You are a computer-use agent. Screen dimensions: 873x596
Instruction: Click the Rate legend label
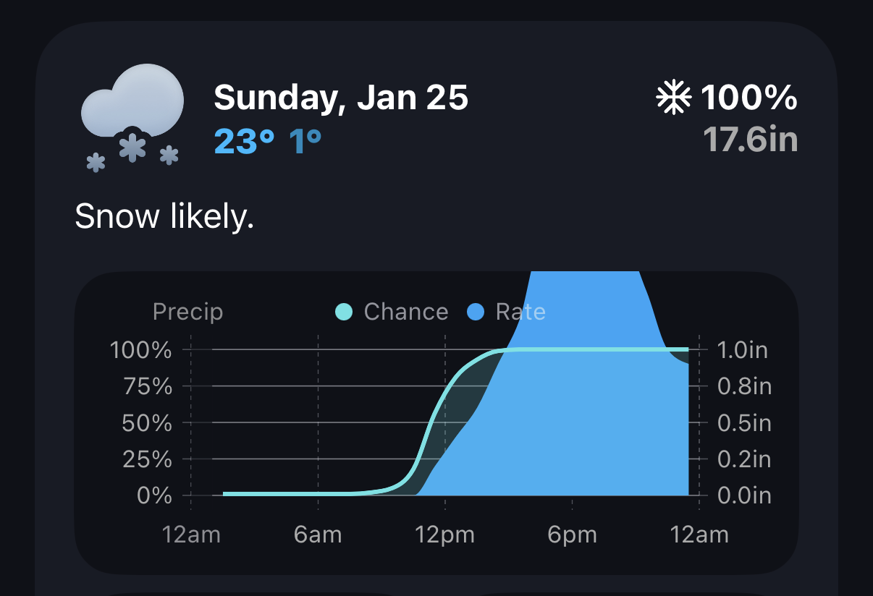point(520,312)
